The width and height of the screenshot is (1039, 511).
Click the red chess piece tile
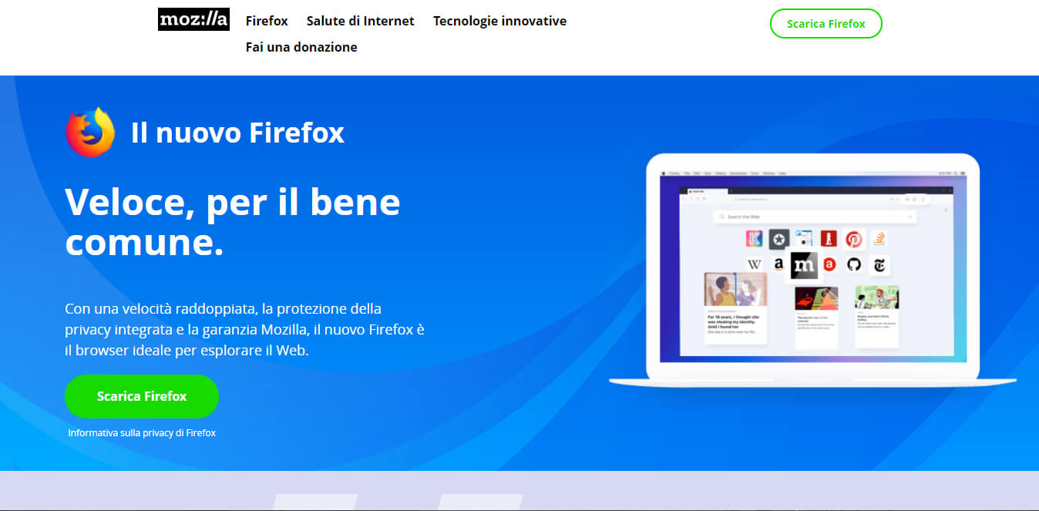coord(829,239)
